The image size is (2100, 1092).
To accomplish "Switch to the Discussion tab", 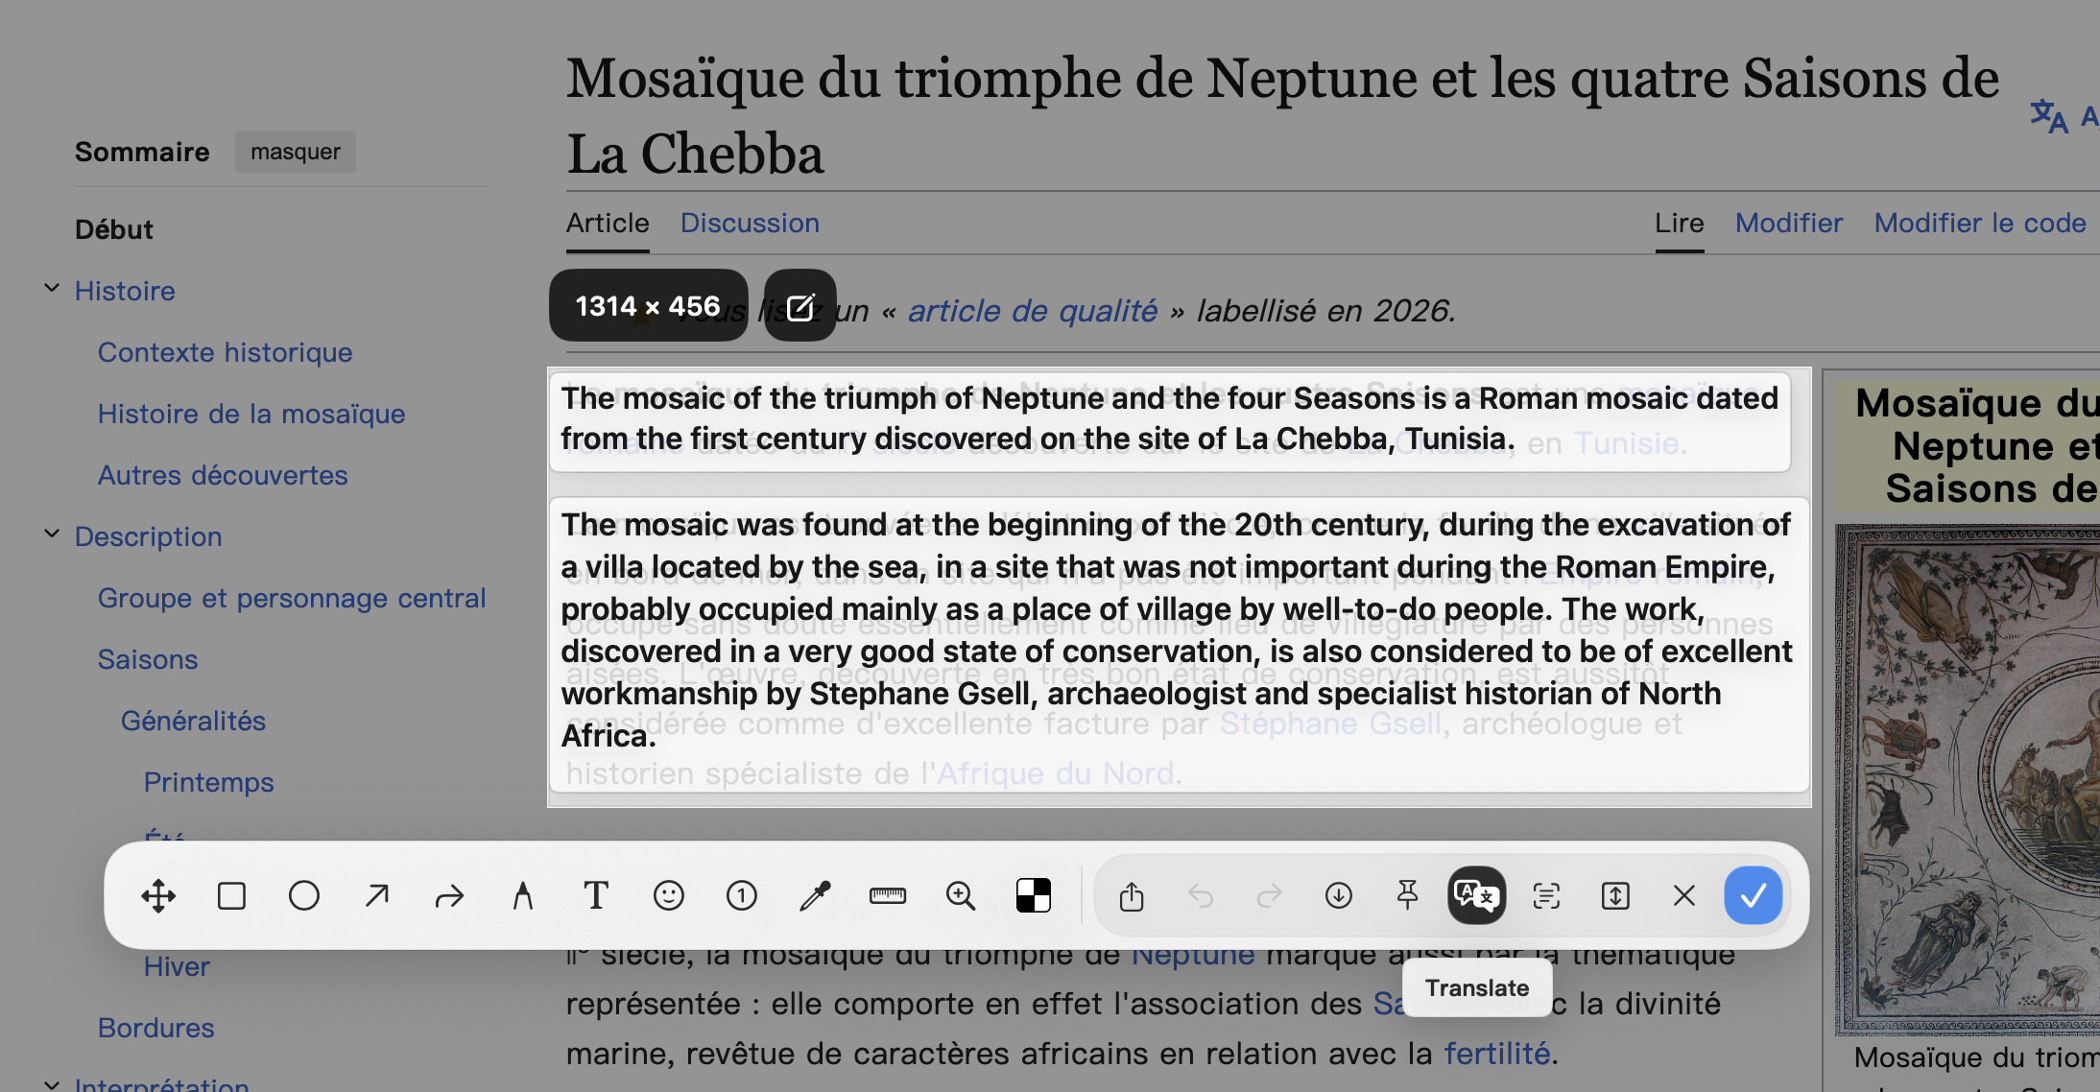I will click(750, 223).
